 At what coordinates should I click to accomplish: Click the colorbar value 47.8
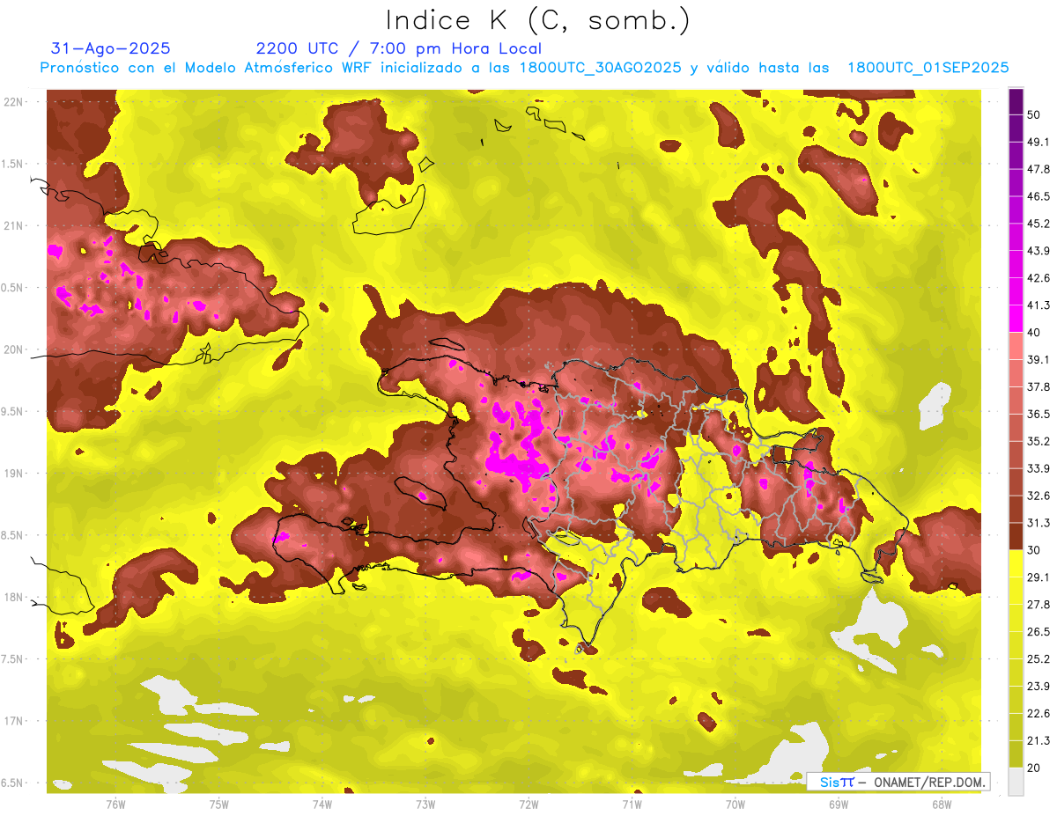pyautogui.click(x=1038, y=169)
